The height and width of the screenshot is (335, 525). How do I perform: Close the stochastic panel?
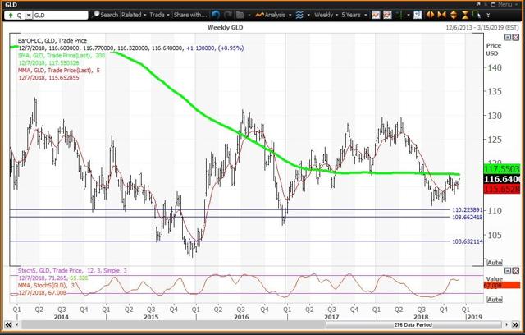point(515,271)
